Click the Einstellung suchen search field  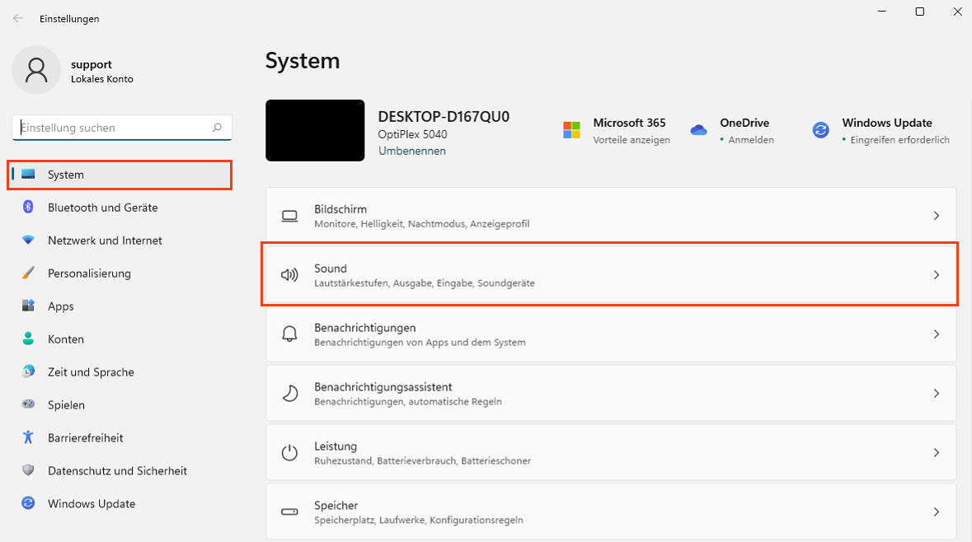click(x=114, y=128)
